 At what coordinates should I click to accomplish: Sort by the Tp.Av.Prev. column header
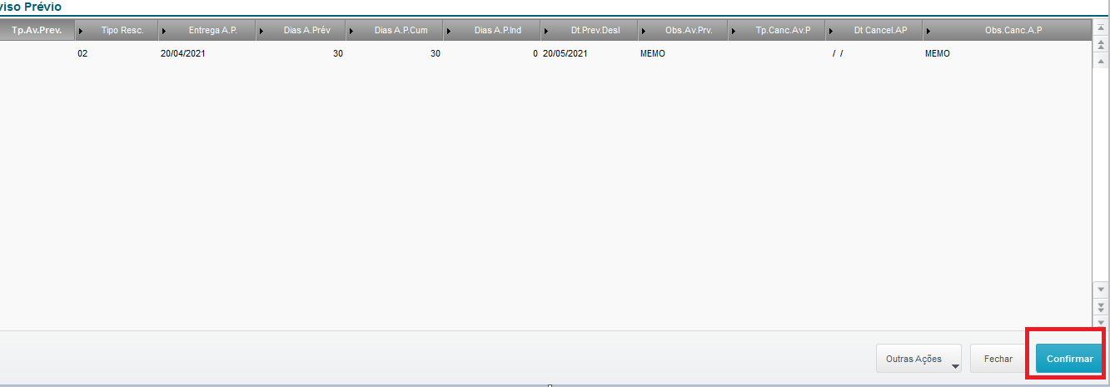(37, 30)
